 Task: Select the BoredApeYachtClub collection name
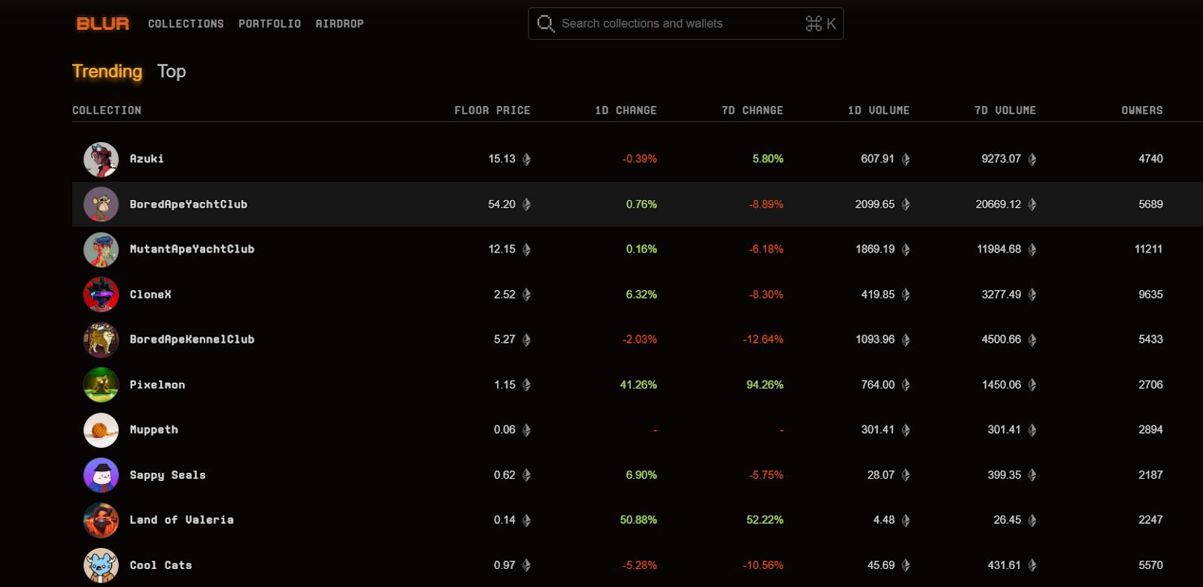(x=188, y=204)
